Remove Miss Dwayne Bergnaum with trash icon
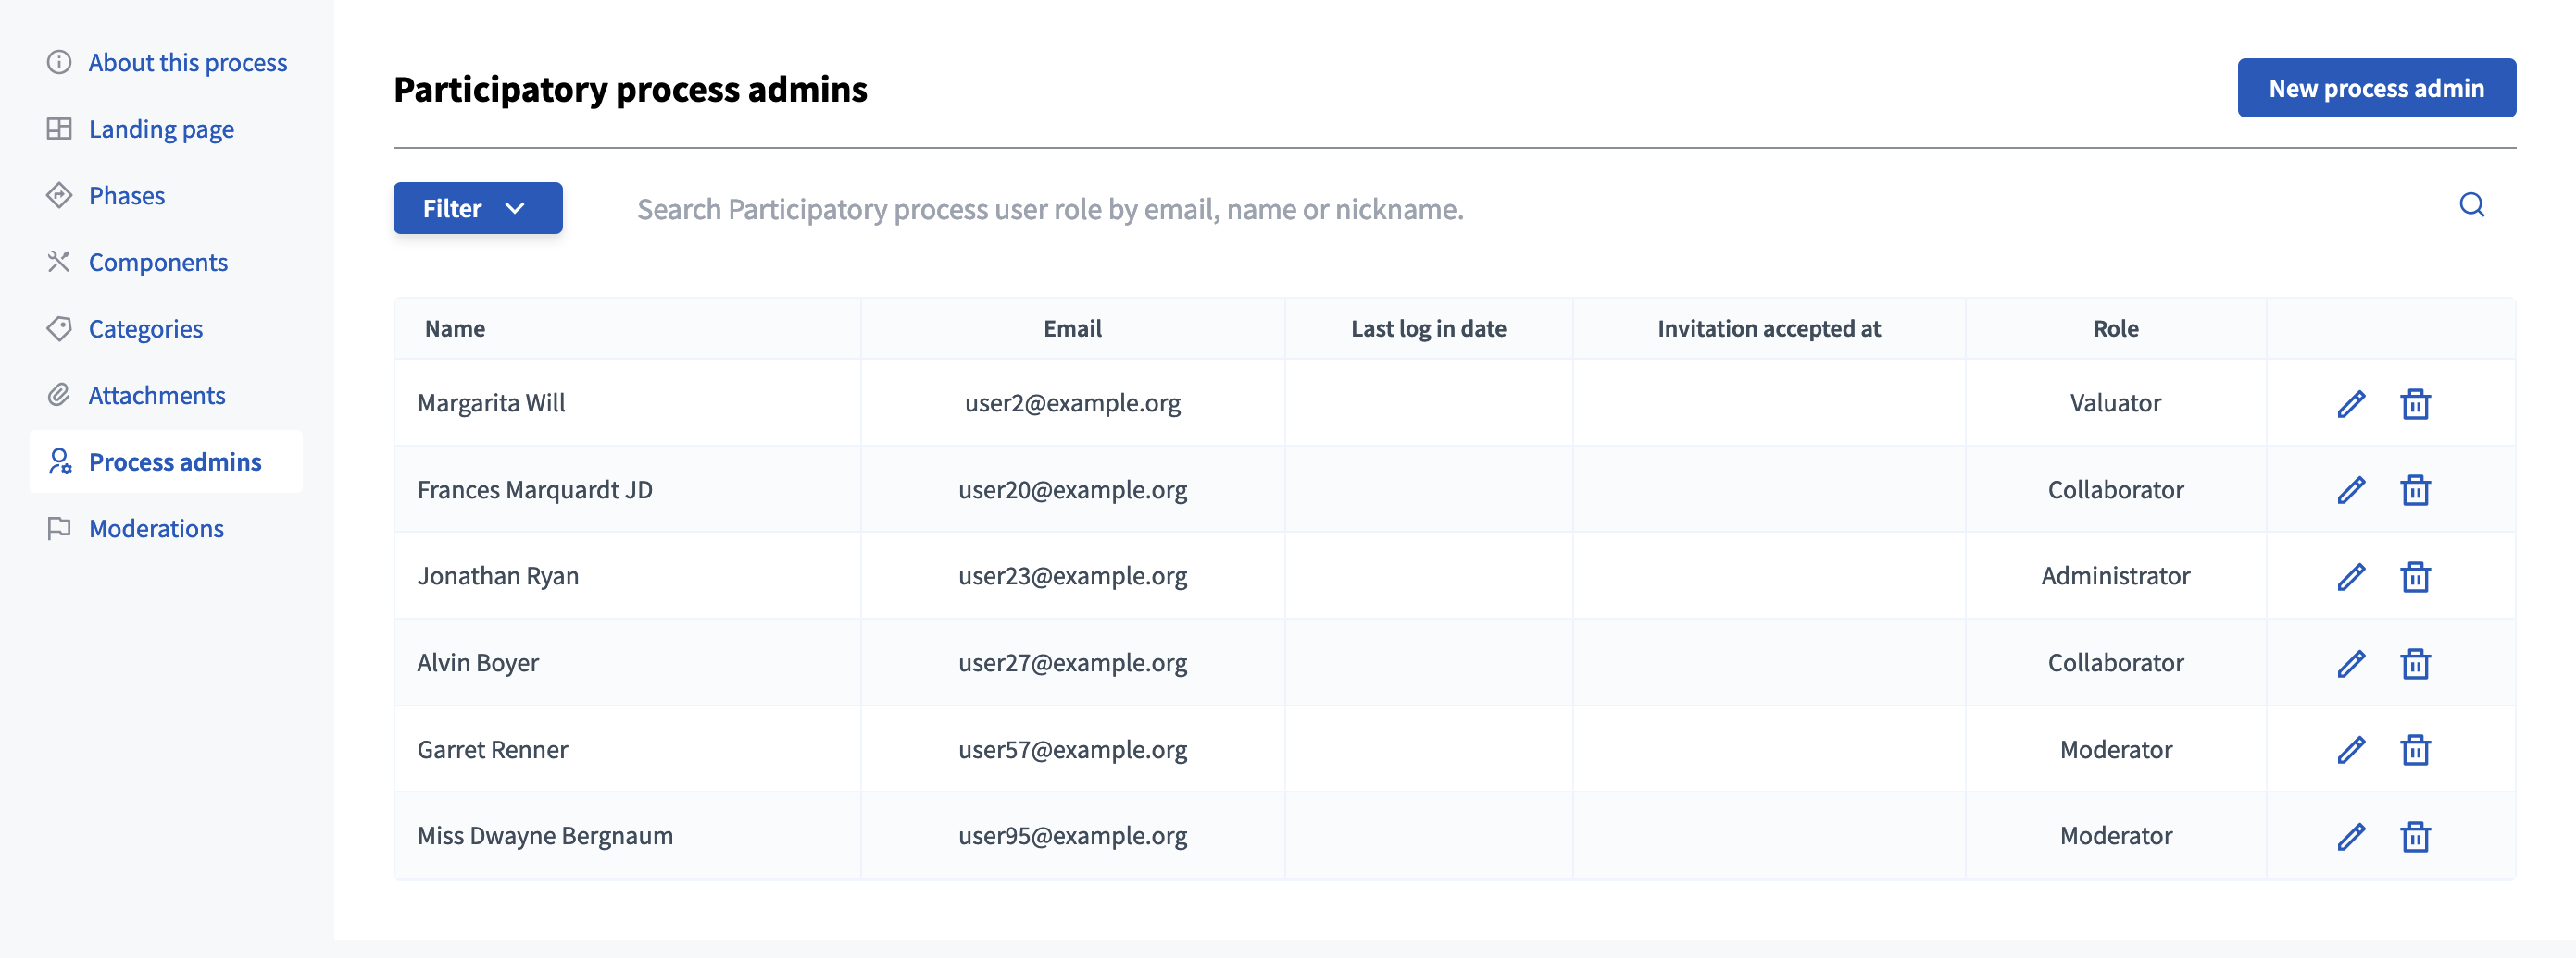 [2414, 836]
